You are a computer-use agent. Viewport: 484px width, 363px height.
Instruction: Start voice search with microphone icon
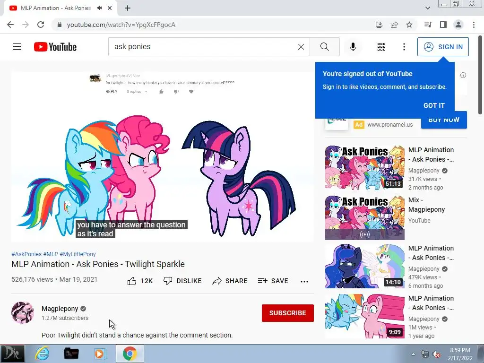[353, 47]
